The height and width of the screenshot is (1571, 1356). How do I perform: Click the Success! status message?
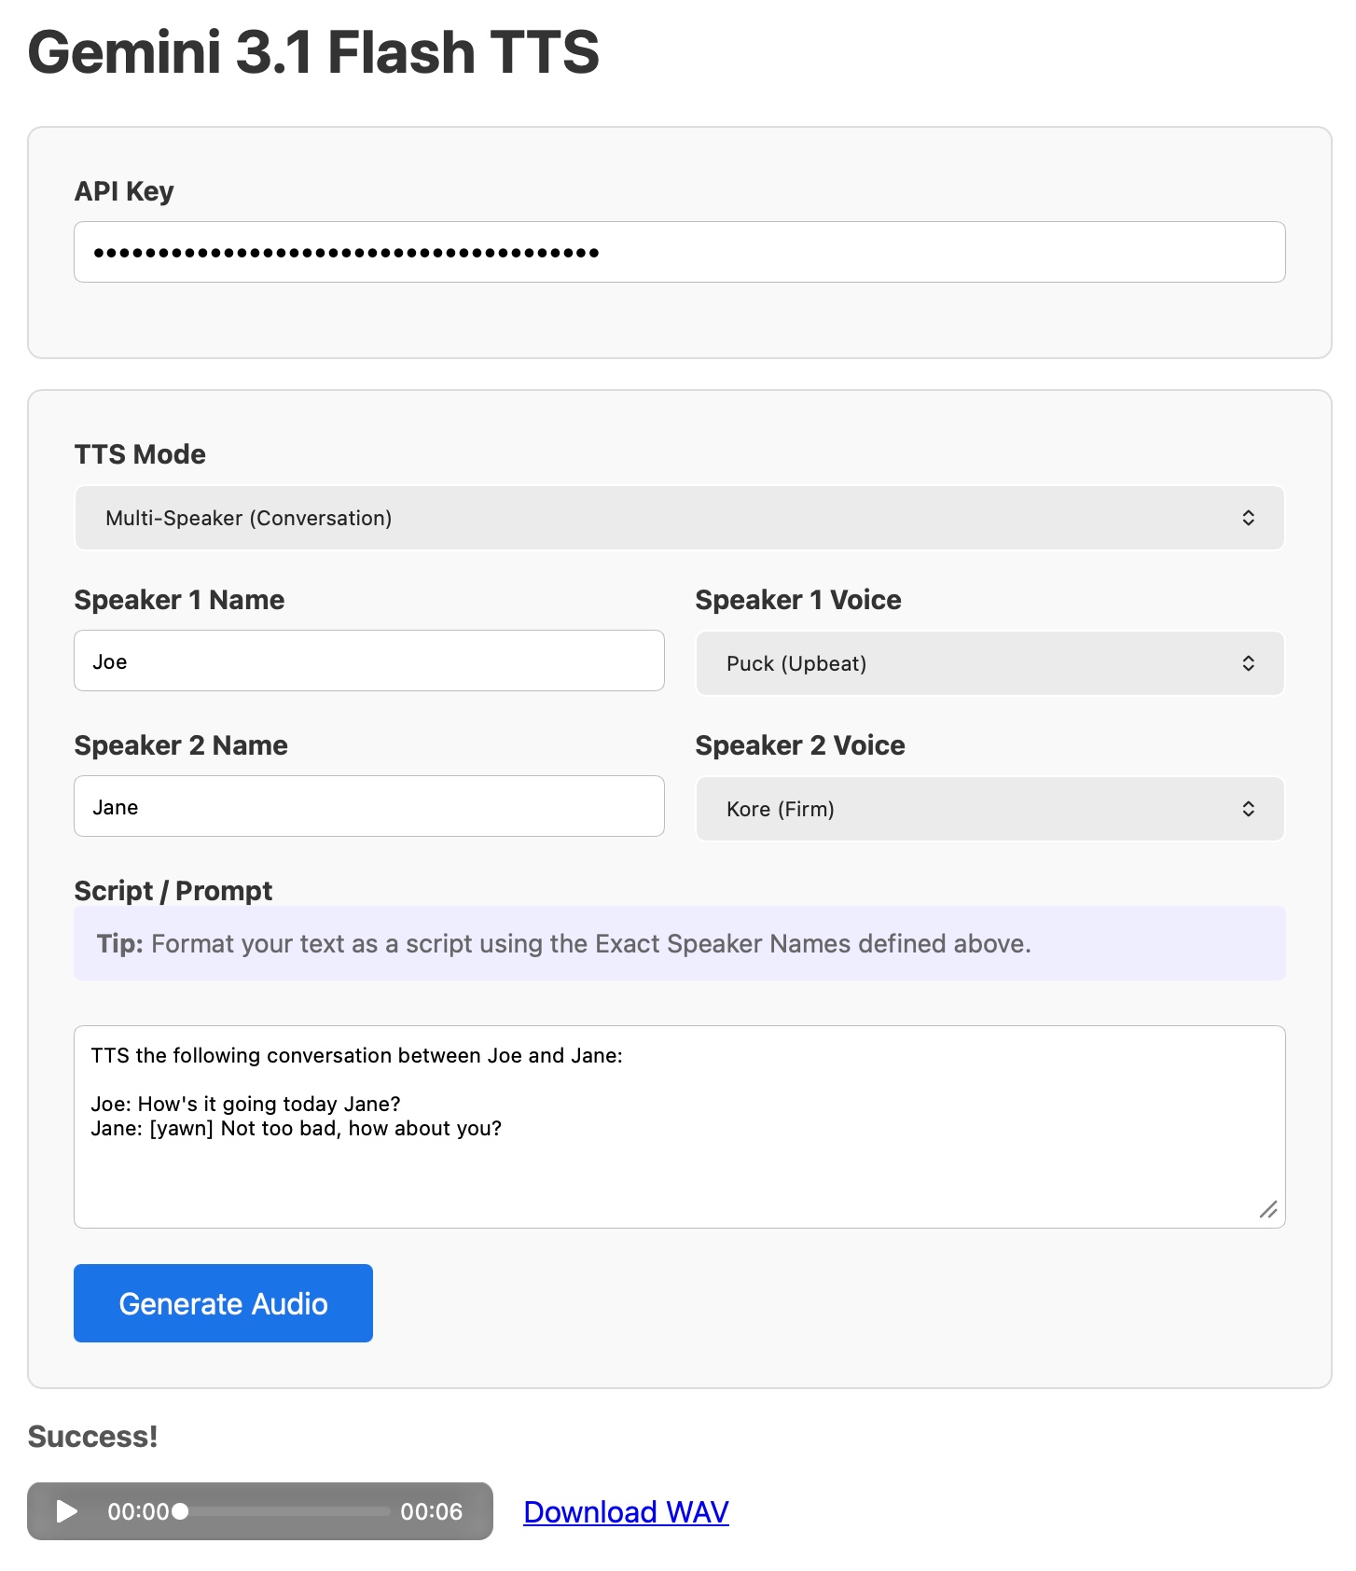tap(92, 1437)
